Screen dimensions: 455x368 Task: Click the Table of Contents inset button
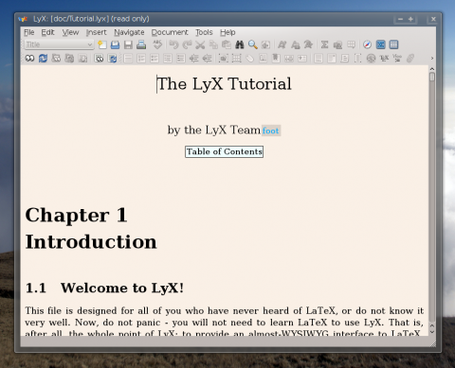(x=224, y=151)
